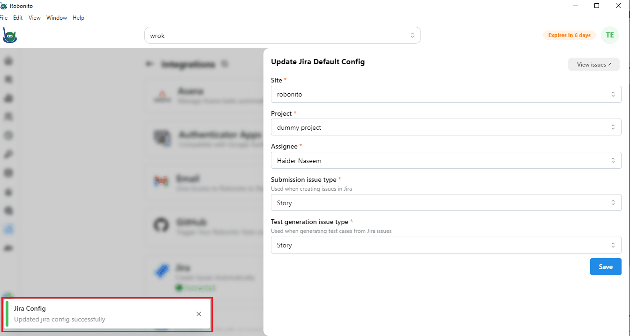Expand the Submission issue type dropdown
Image resolution: width=630 pixels, height=336 pixels.
tap(446, 203)
